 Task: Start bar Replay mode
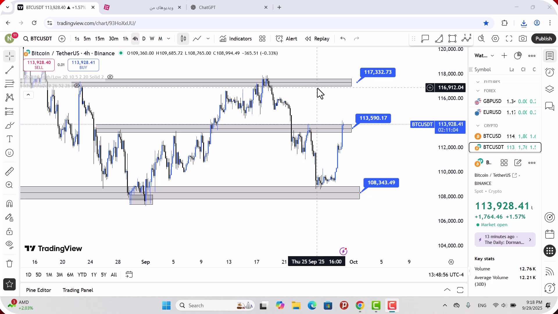coord(317,39)
